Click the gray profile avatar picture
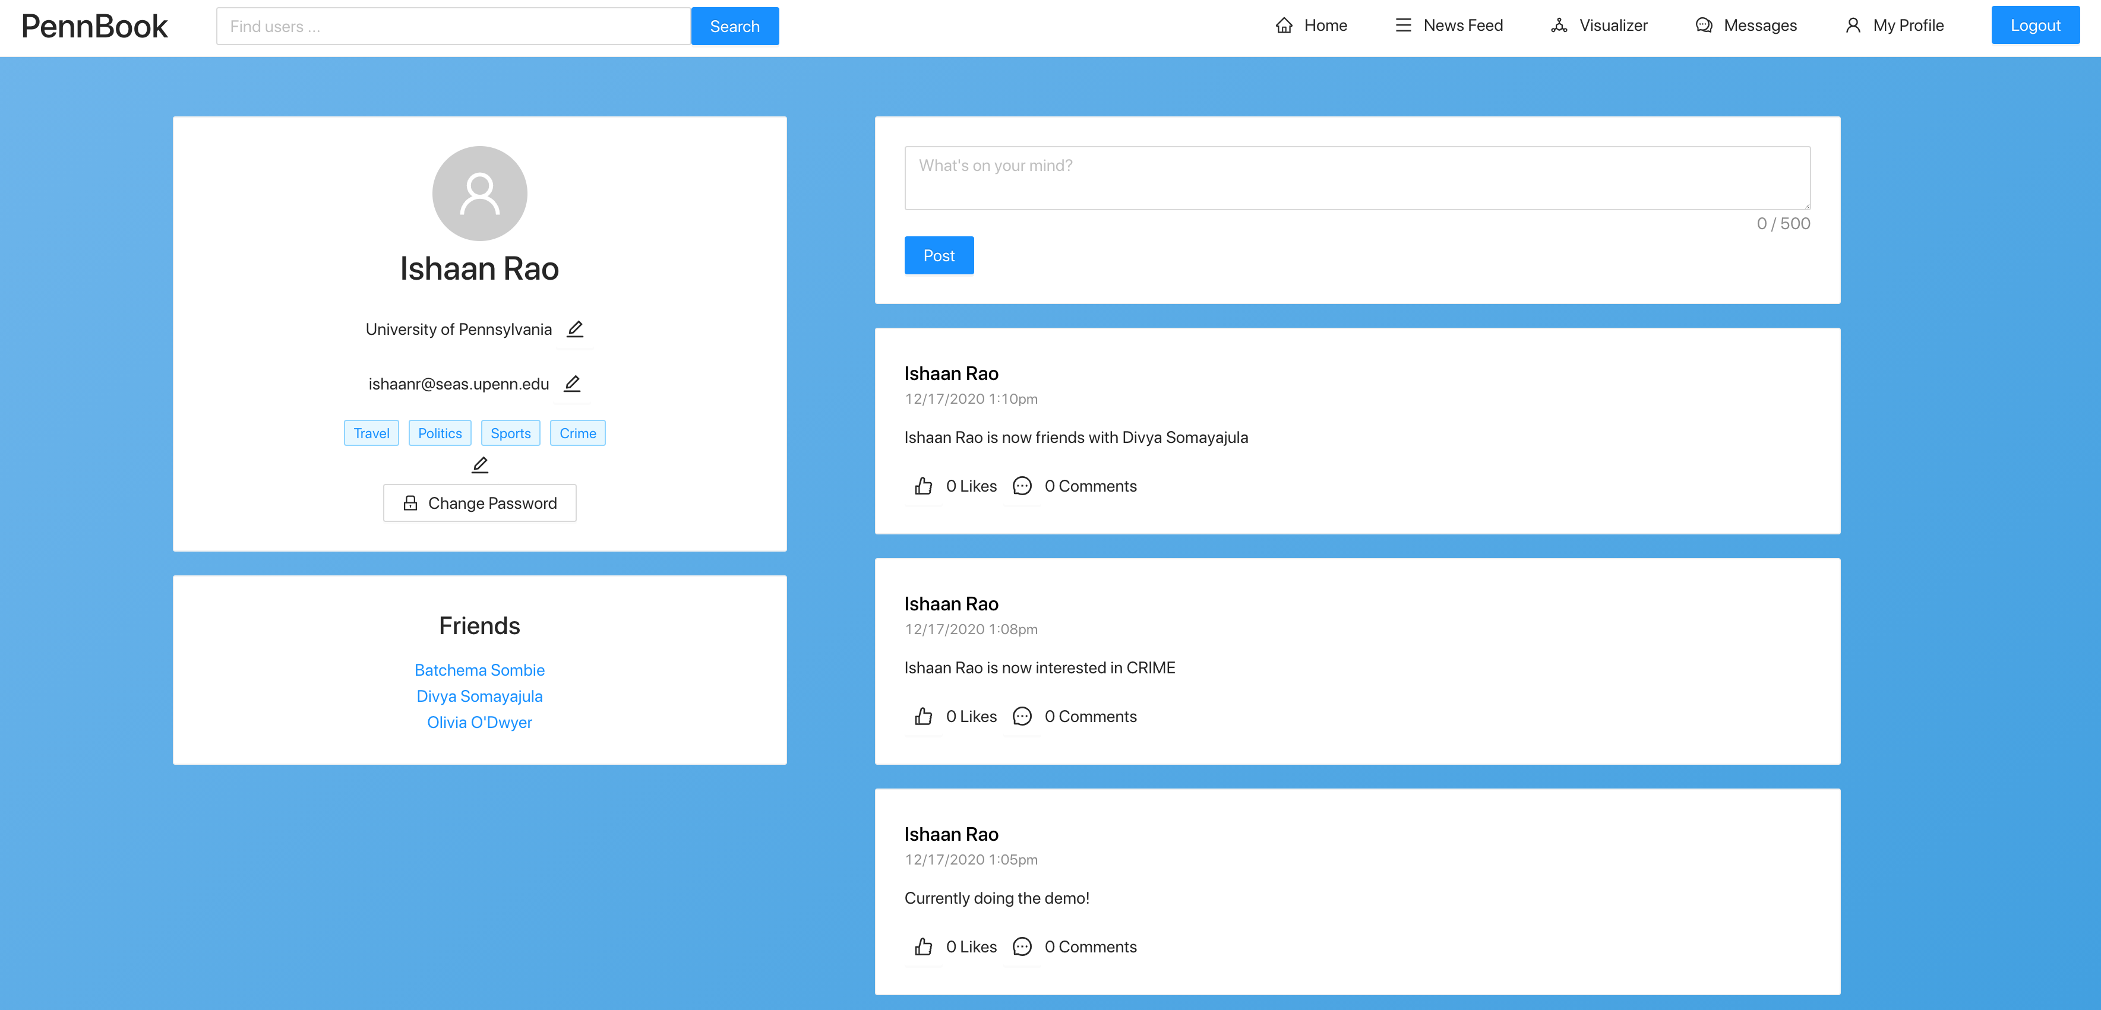 [x=479, y=193]
